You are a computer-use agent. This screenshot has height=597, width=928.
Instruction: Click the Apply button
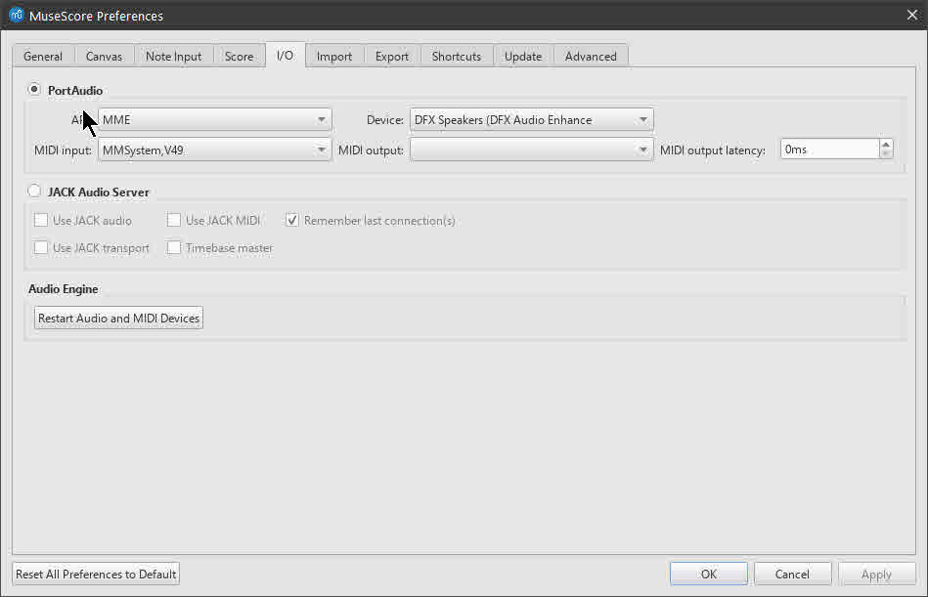pos(876,574)
